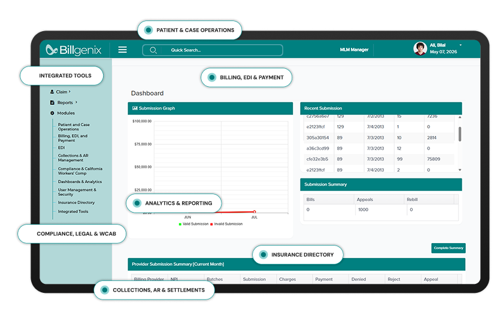Open Billing, EDI, and Payment module
This screenshot has width=500, height=324.
pos(72,138)
